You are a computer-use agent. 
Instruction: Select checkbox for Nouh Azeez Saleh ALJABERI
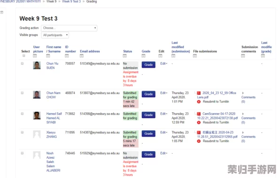[x=22, y=153]
